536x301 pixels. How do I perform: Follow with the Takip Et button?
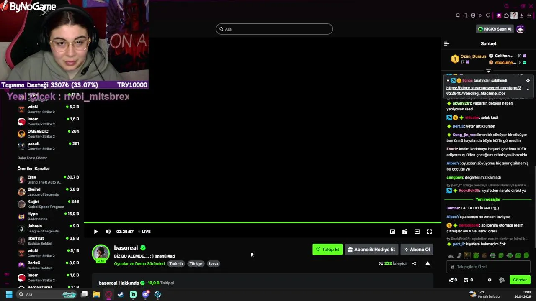click(x=327, y=250)
